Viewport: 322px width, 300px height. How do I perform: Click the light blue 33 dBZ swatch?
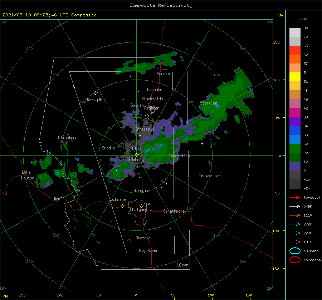pyautogui.click(x=295, y=139)
